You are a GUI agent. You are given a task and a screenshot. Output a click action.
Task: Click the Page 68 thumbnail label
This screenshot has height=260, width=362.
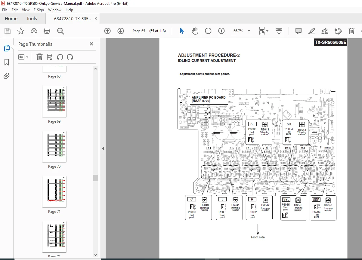(54, 76)
